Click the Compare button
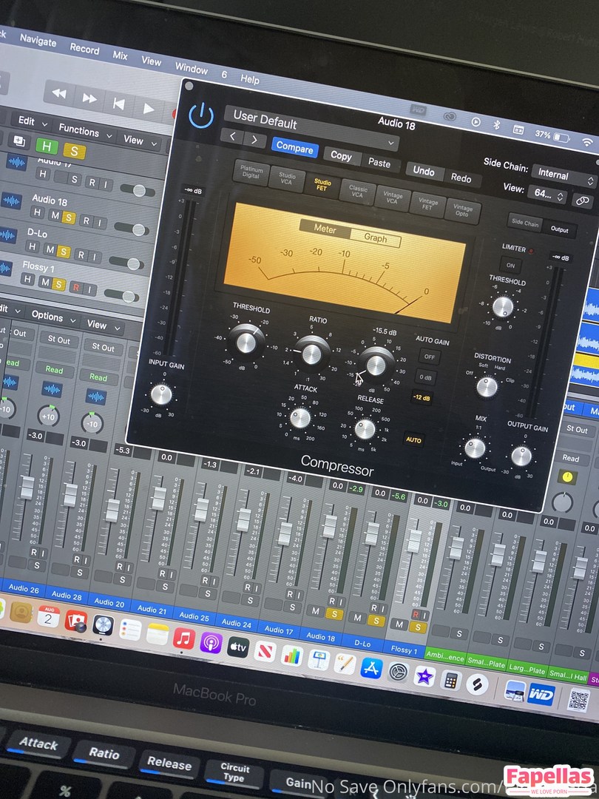This screenshot has height=799, width=599. pyautogui.click(x=294, y=147)
